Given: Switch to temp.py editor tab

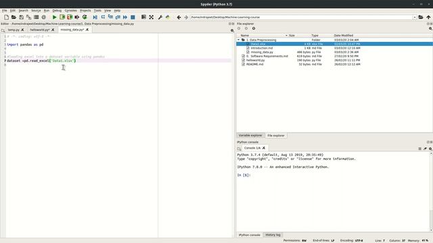Looking at the screenshot, I should 14,30.
